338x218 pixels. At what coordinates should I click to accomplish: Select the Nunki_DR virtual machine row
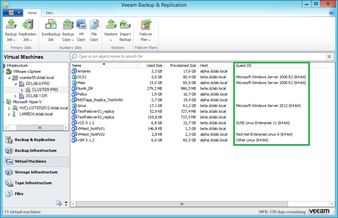(x=190, y=88)
